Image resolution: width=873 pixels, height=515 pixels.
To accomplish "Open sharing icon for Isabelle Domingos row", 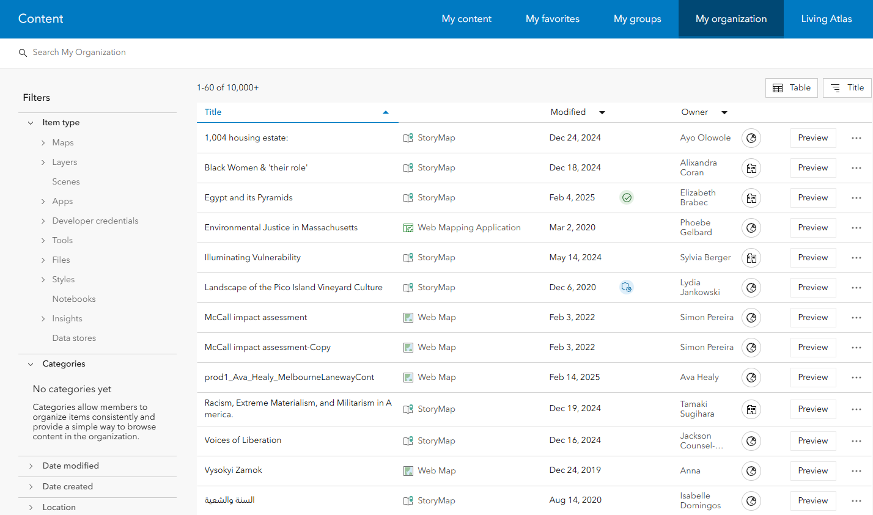I will pyautogui.click(x=751, y=501).
